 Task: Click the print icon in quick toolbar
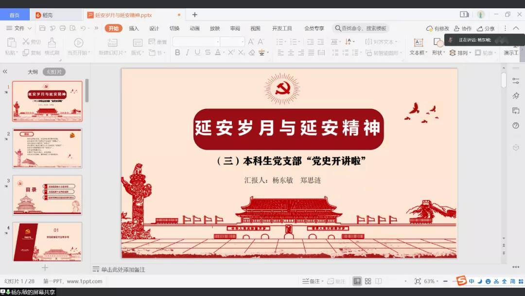(x=63, y=28)
